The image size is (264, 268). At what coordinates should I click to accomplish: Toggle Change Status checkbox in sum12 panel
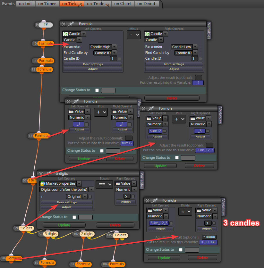[102, 151]
